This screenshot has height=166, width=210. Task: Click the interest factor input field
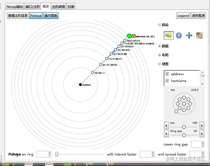146,154
